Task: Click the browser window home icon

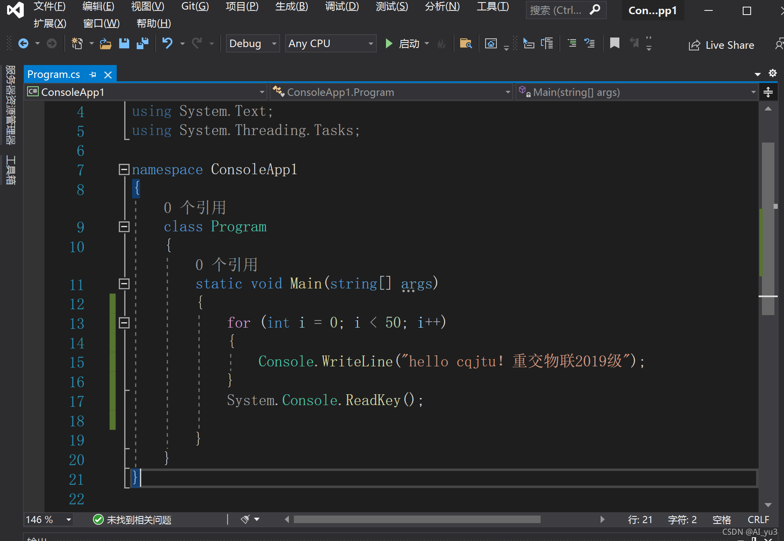Action: pos(491,43)
